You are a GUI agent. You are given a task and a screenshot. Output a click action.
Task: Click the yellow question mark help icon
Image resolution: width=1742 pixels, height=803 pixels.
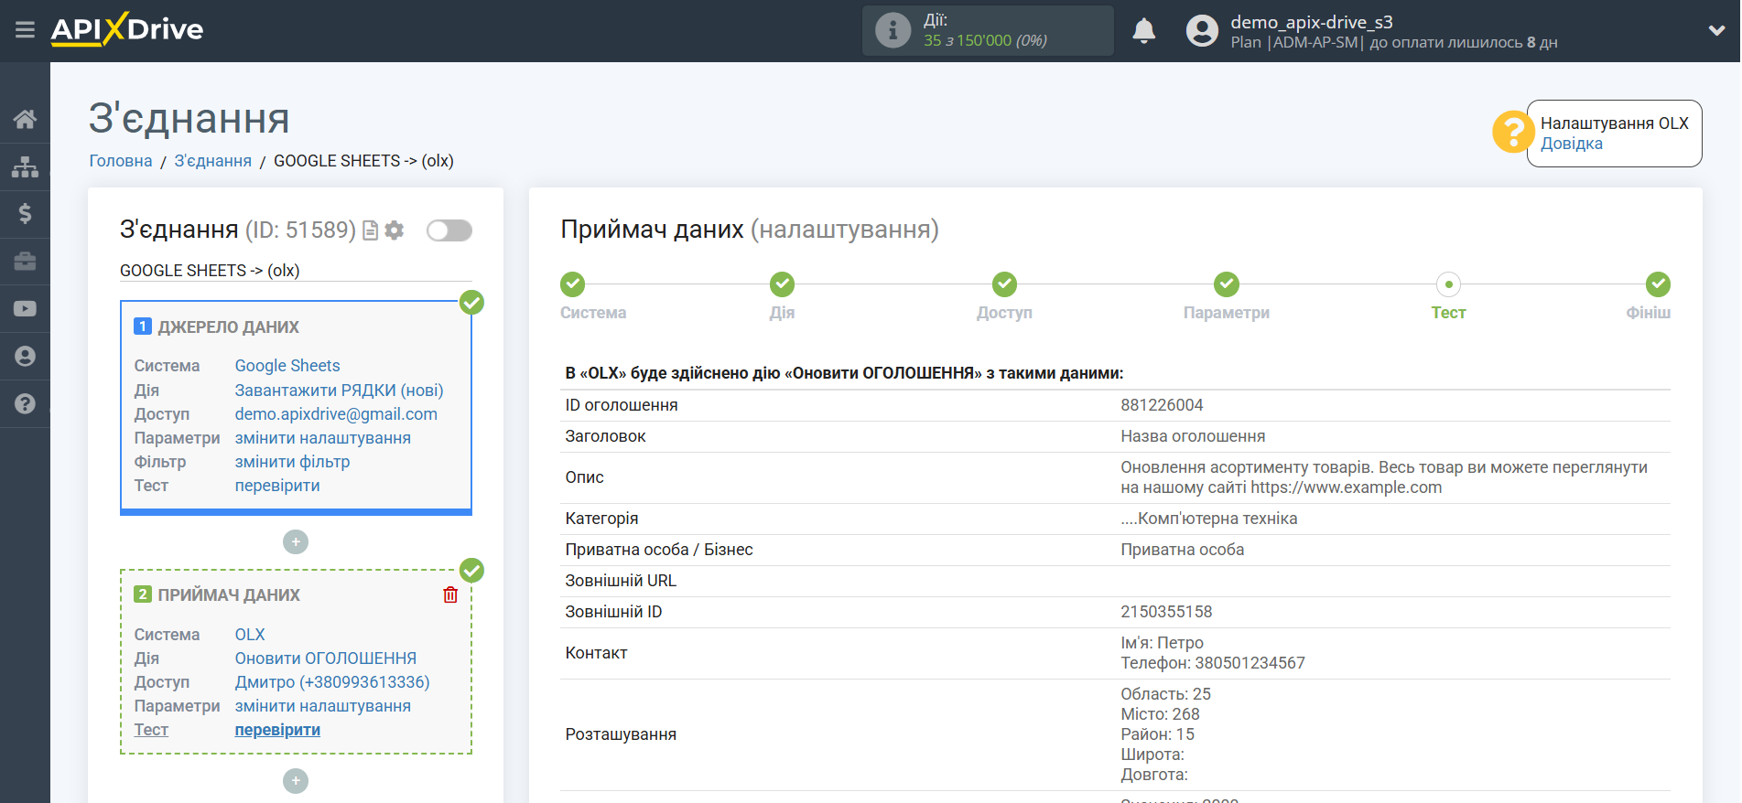[x=1512, y=133]
